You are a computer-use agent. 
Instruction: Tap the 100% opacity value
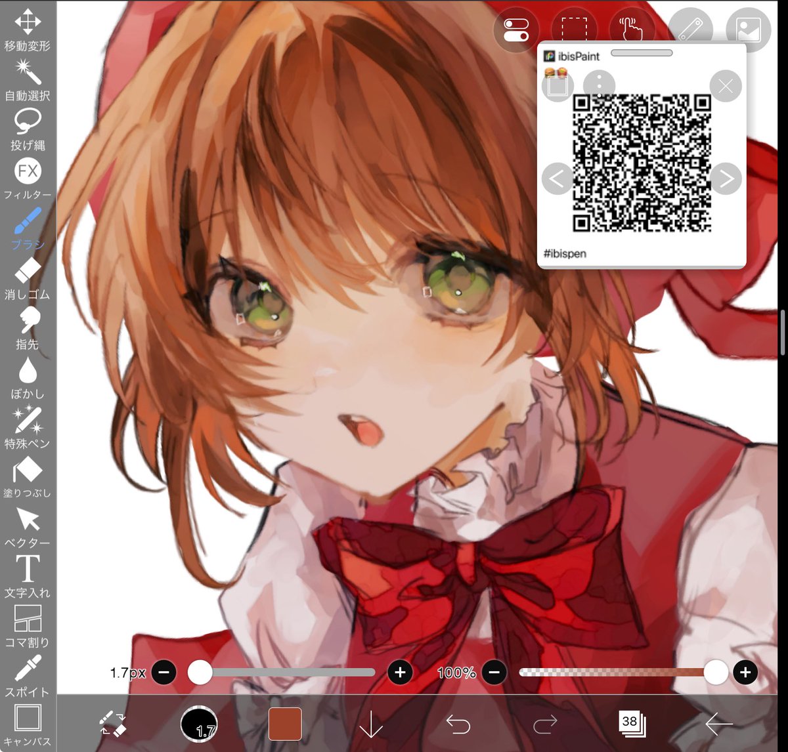point(456,673)
